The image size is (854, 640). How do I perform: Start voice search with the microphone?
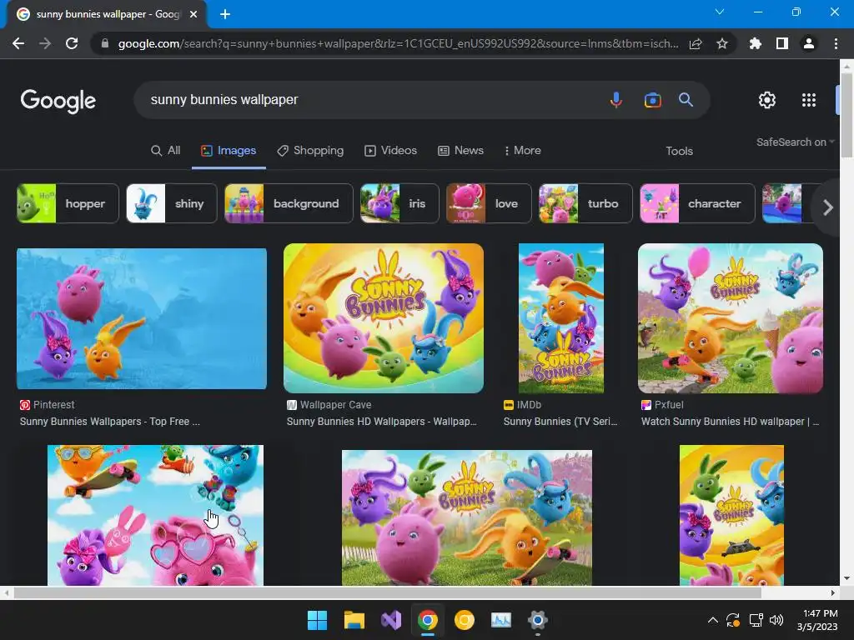616,100
